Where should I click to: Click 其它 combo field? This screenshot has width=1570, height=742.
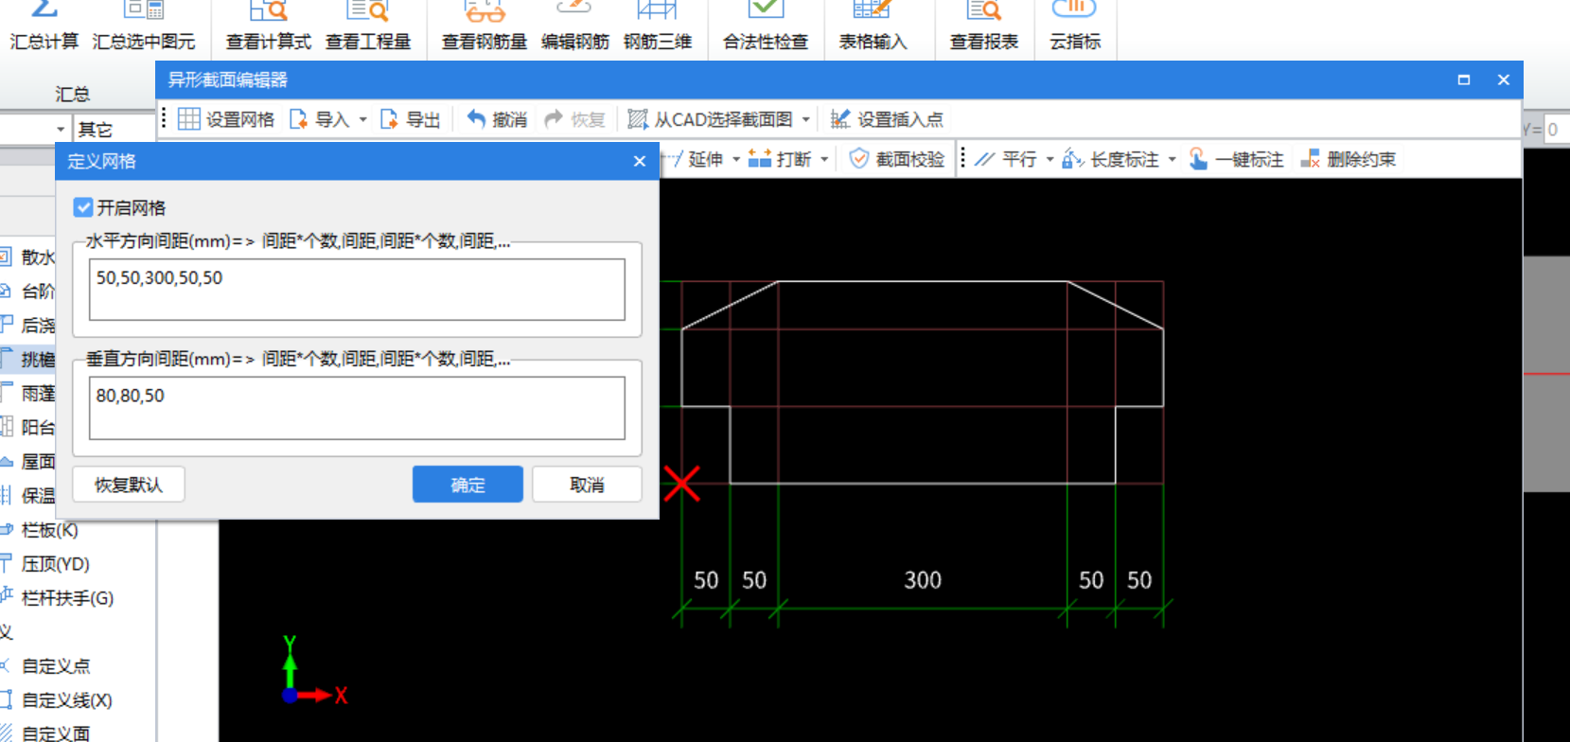pos(115,129)
